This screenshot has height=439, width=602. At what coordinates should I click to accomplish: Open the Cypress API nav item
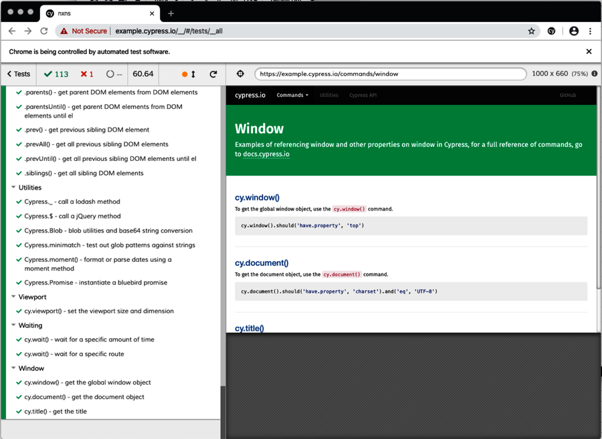tap(363, 95)
